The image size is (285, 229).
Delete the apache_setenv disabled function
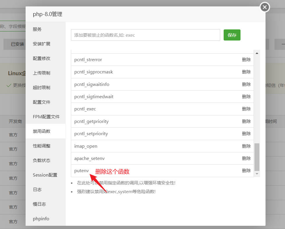[x=246, y=158]
